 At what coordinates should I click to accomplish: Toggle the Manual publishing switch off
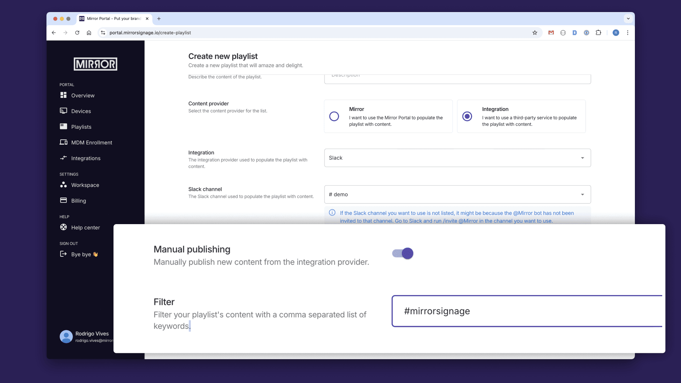point(403,253)
